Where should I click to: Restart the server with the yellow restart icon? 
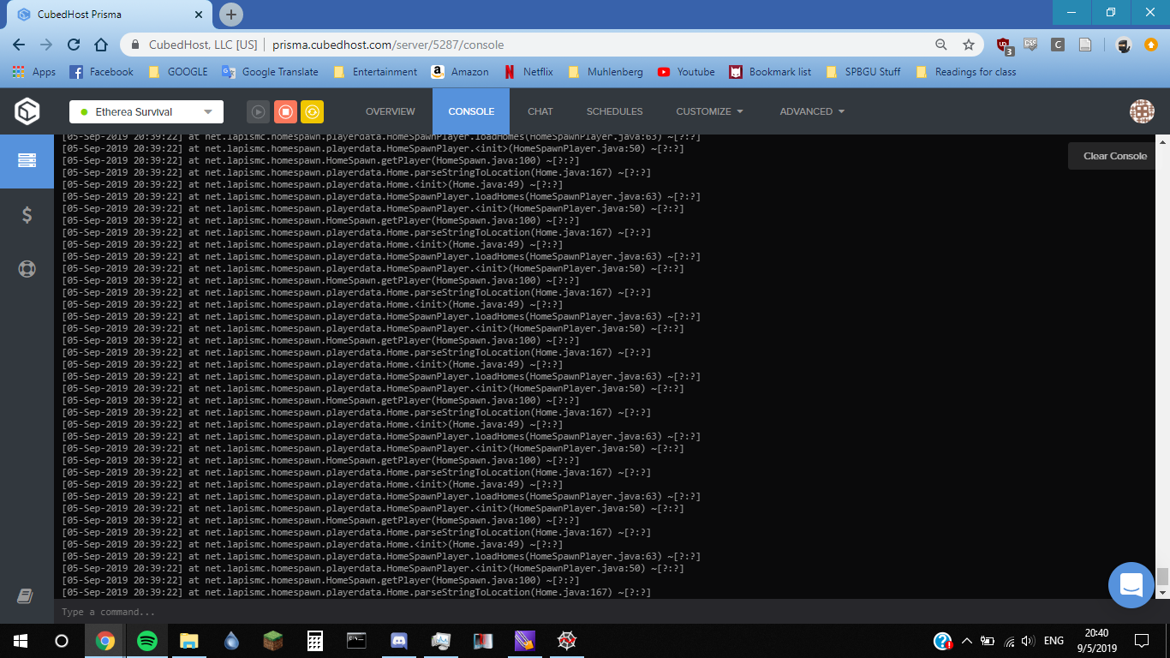pyautogui.click(x=310, y=111)
